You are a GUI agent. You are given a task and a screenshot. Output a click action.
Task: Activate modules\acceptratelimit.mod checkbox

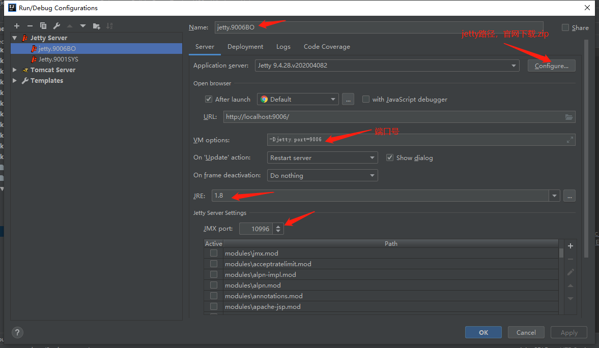(x=214, y=264)
